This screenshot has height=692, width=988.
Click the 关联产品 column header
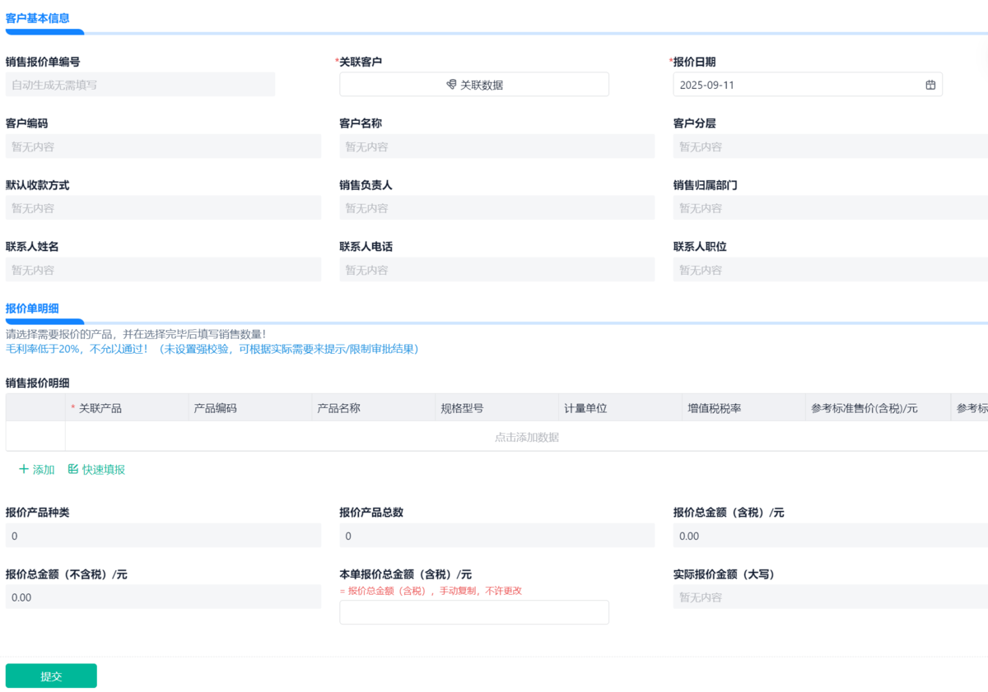point(100,408)
